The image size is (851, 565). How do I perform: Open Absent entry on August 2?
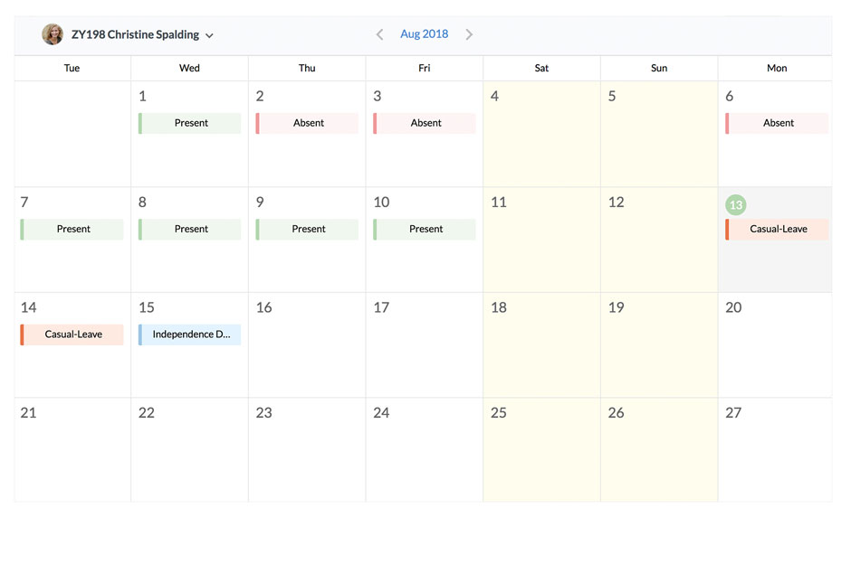point(307,123)
